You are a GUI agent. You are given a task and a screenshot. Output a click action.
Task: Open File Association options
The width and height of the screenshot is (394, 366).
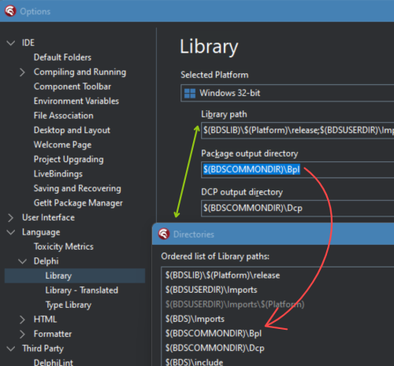click(63, 116)
